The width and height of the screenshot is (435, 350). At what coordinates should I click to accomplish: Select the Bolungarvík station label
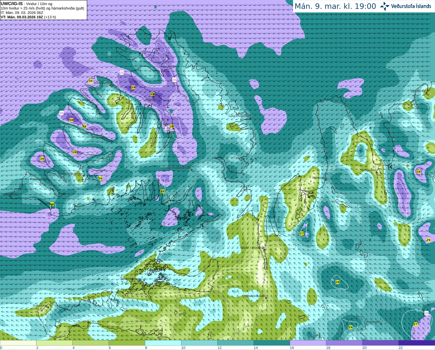[x=102, y=83]
